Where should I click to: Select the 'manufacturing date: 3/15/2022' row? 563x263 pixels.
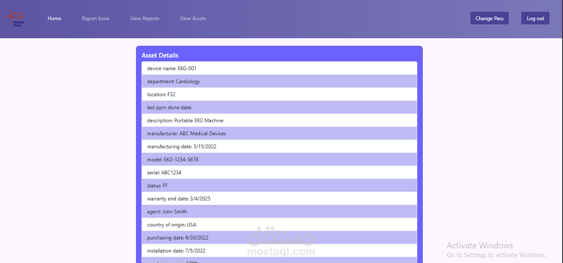point(279,147)
